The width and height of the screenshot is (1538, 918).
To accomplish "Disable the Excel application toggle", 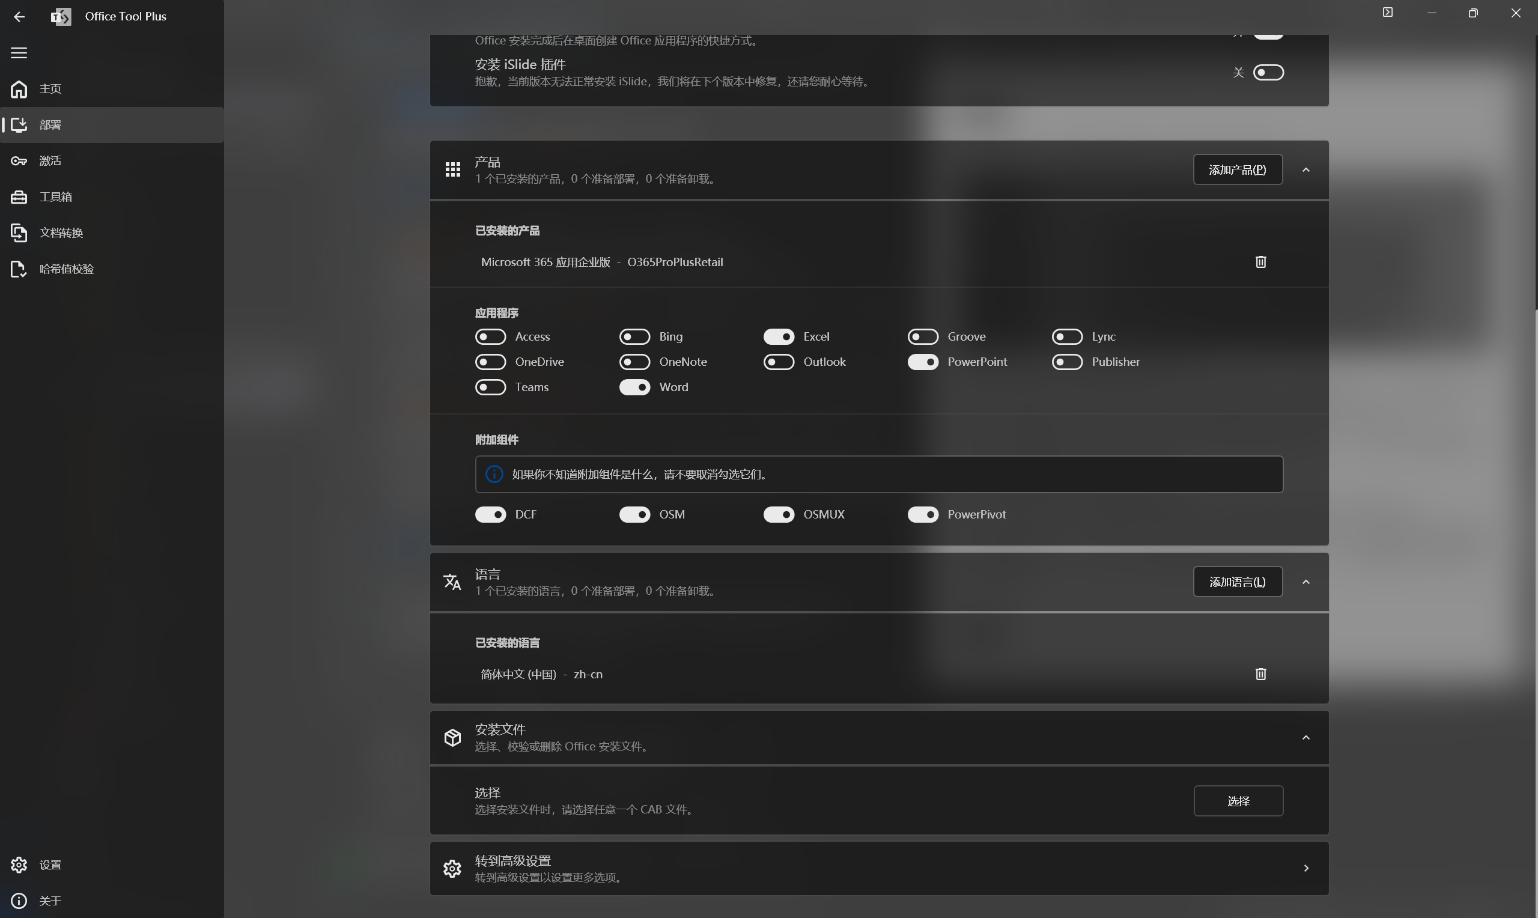I will point(779,336).
